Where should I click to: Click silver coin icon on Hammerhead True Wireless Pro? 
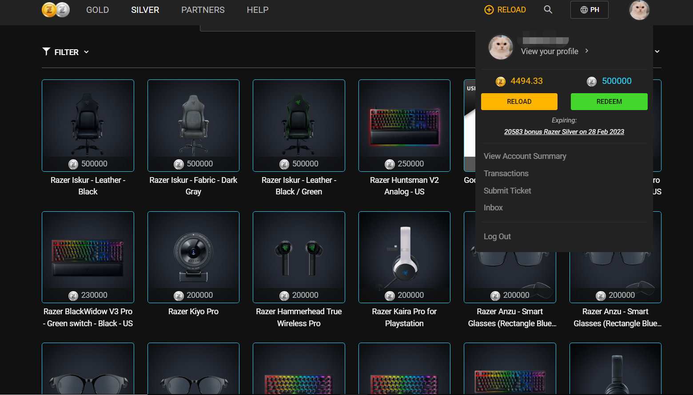[284, 296]
